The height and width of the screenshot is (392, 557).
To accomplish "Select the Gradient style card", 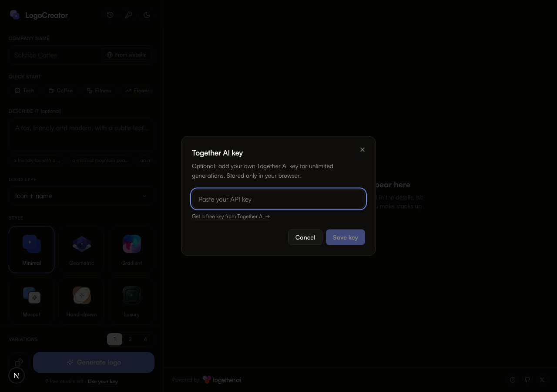I will coord(131,250).
